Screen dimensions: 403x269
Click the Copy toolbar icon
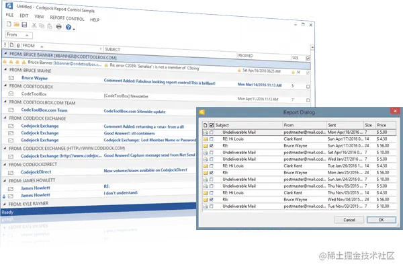tap(42, 26)
